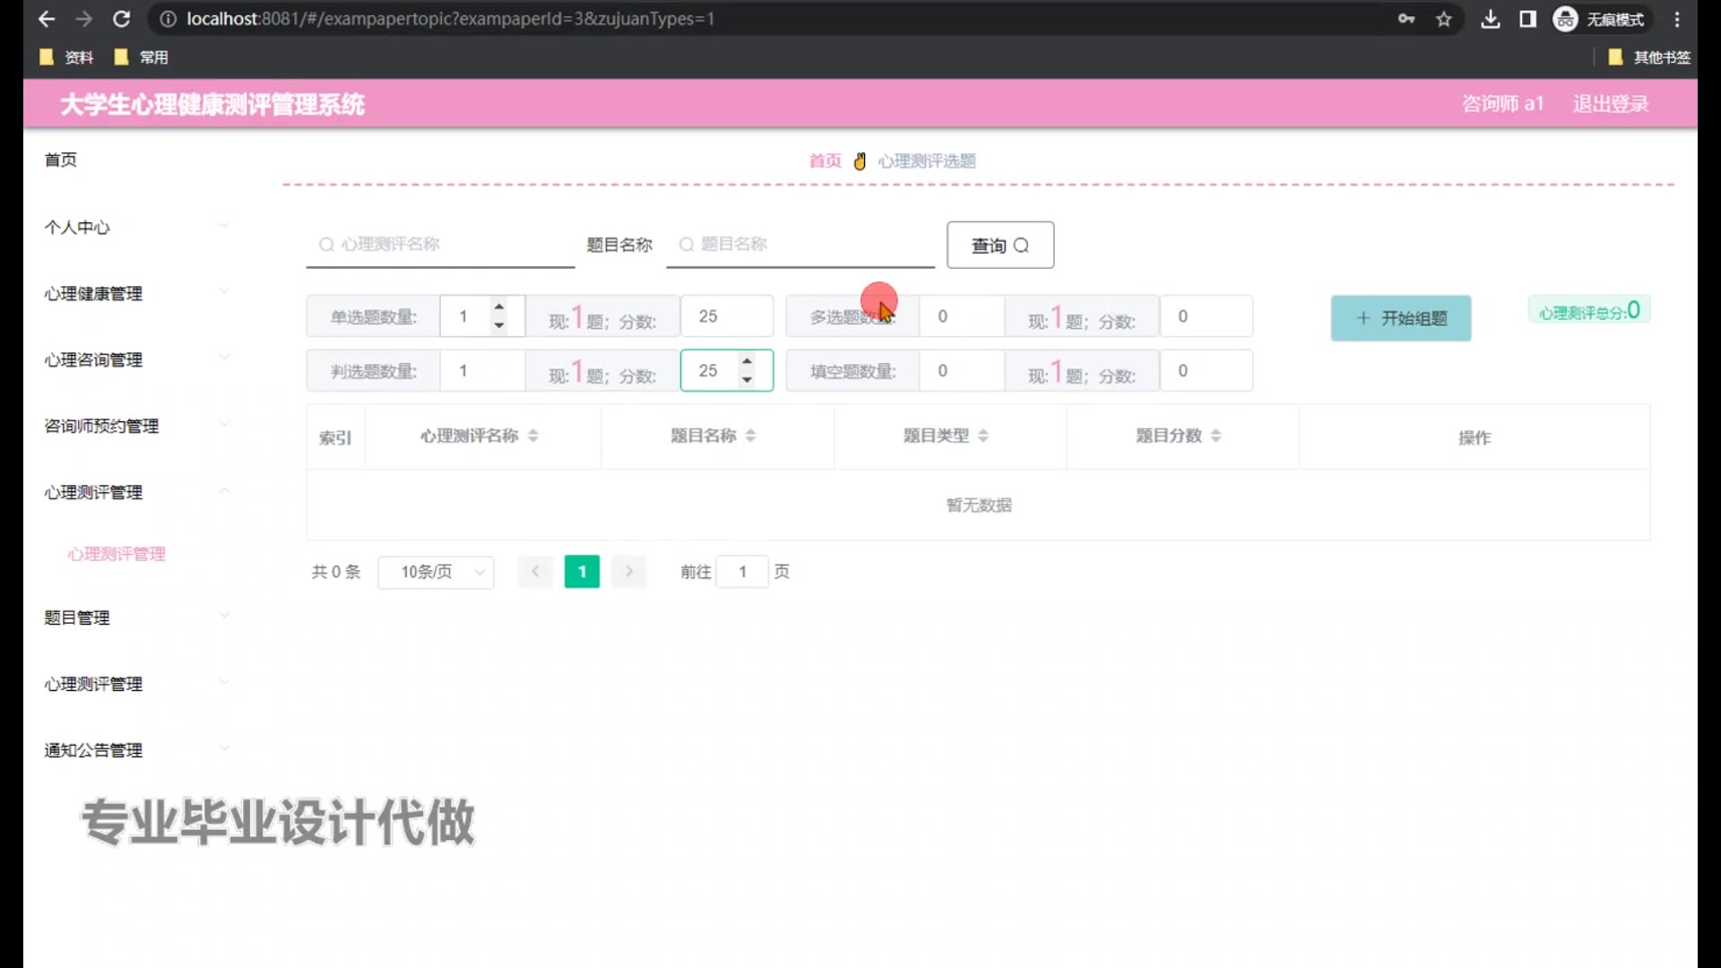
Task: Open 首页 in the left sidebar
Action: point(61,160)
